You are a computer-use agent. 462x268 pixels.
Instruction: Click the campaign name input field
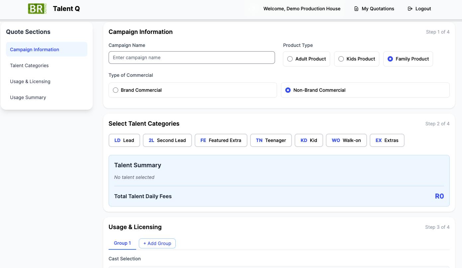click(x=192, y=58)
